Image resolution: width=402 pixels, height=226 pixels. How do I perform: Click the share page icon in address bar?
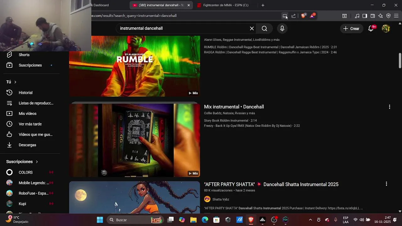294,16
